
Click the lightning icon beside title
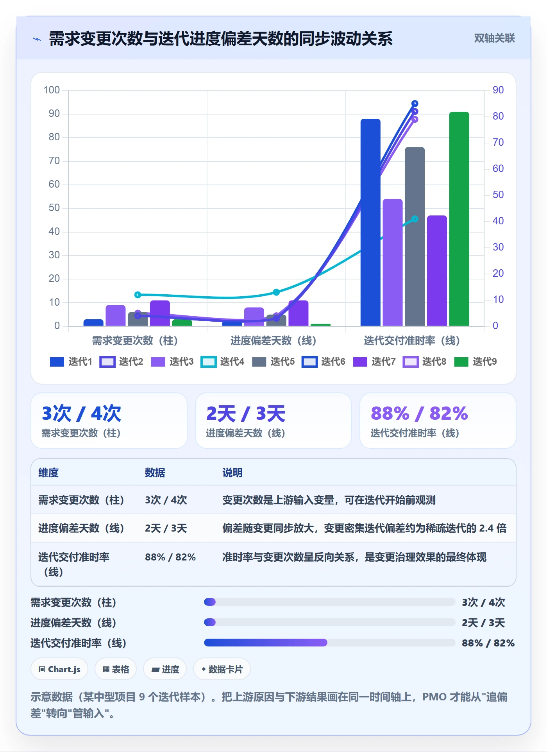[x=37, y=39]
